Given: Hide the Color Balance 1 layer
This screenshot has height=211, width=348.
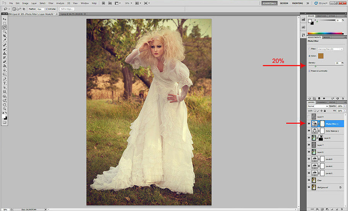Looking at the screenshot, I should pyautogui.click(x=309, y=131).
